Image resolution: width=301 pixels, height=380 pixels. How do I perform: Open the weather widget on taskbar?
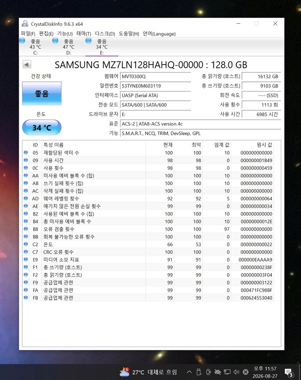point(148,372)
